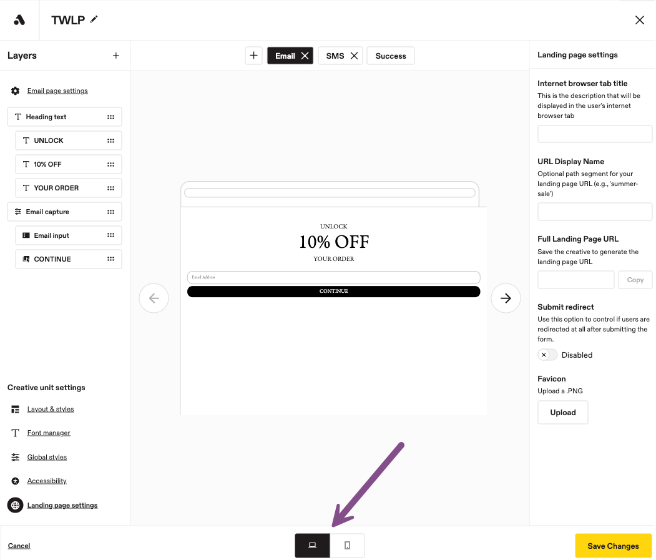
Task: Click the UNLOCK text in preview
Action: click(x=333, y=227)
